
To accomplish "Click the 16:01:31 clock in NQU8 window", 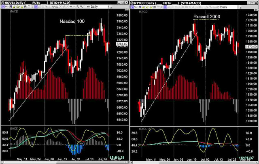I will coord(117,158).
